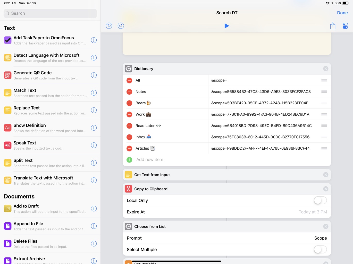Remove the Dictionary action

coord(326,69)
